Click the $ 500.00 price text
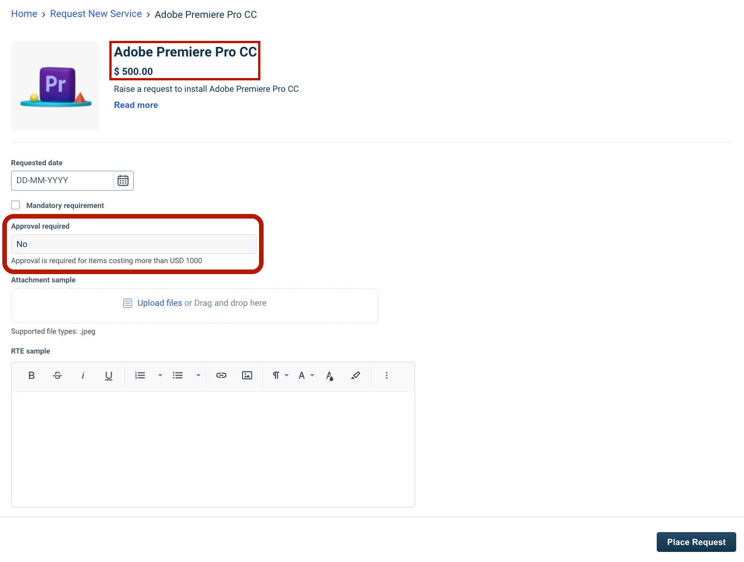Image resolution: width=744 pixels, height=562 pixels. point(134,72)
